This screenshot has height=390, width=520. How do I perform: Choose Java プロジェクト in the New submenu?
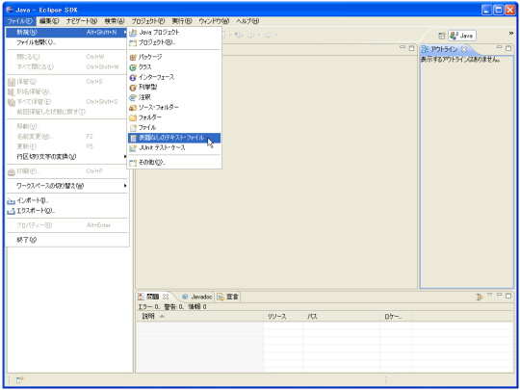tap(174, 32)
